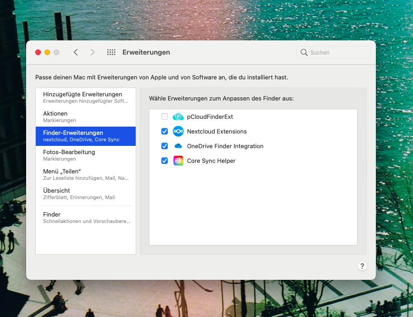Uncheck Nextcloud Extensions
The height and width of the screenshot is (317, 413).
[165, 131]
